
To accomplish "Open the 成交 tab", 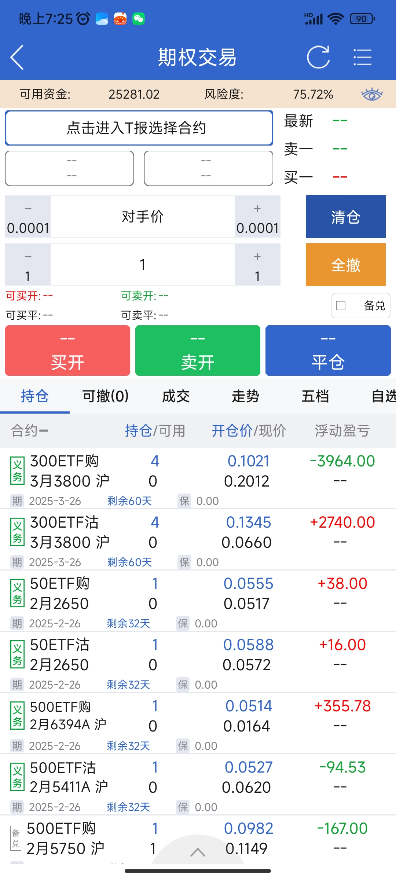I will (x=176, y=396).
